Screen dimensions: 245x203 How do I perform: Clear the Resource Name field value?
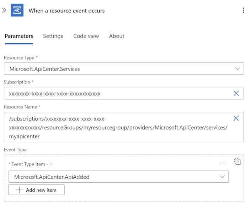pyautogui.click(x=236, y=118)
